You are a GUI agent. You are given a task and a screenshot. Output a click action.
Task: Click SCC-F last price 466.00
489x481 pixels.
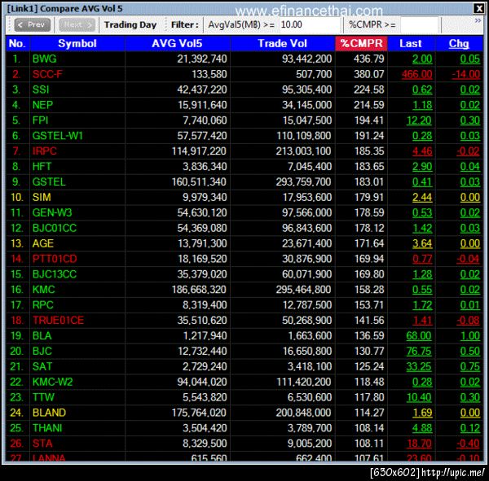(417, 74)
